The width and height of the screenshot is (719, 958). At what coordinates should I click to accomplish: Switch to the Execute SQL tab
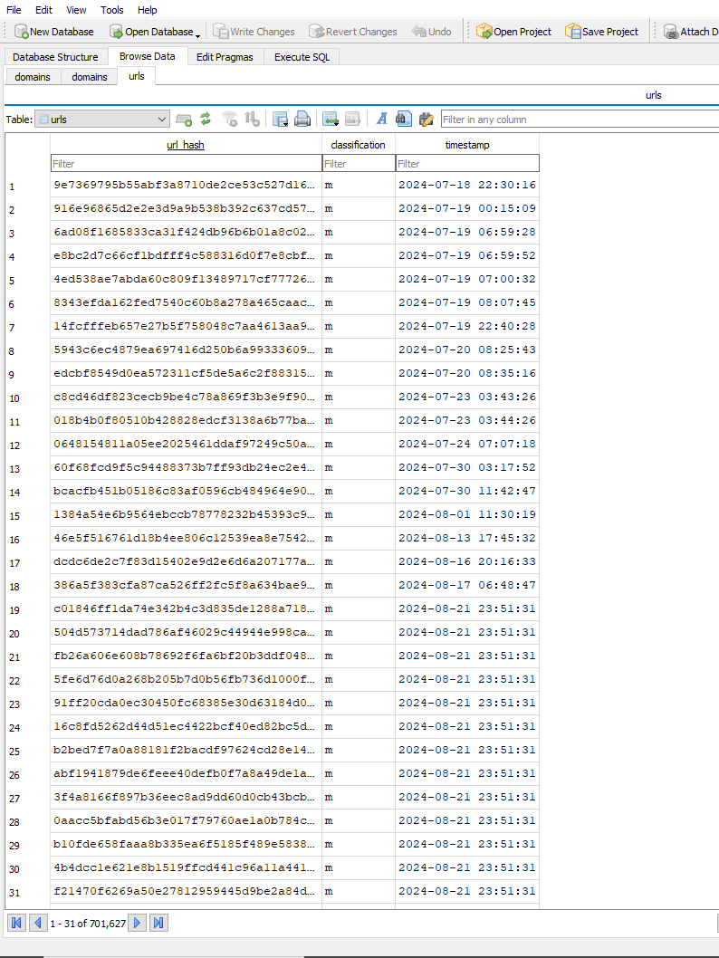click(302, 57)
